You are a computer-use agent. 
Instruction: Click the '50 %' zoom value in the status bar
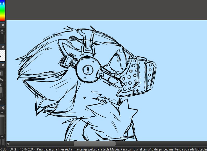click(x=13, y=149)
